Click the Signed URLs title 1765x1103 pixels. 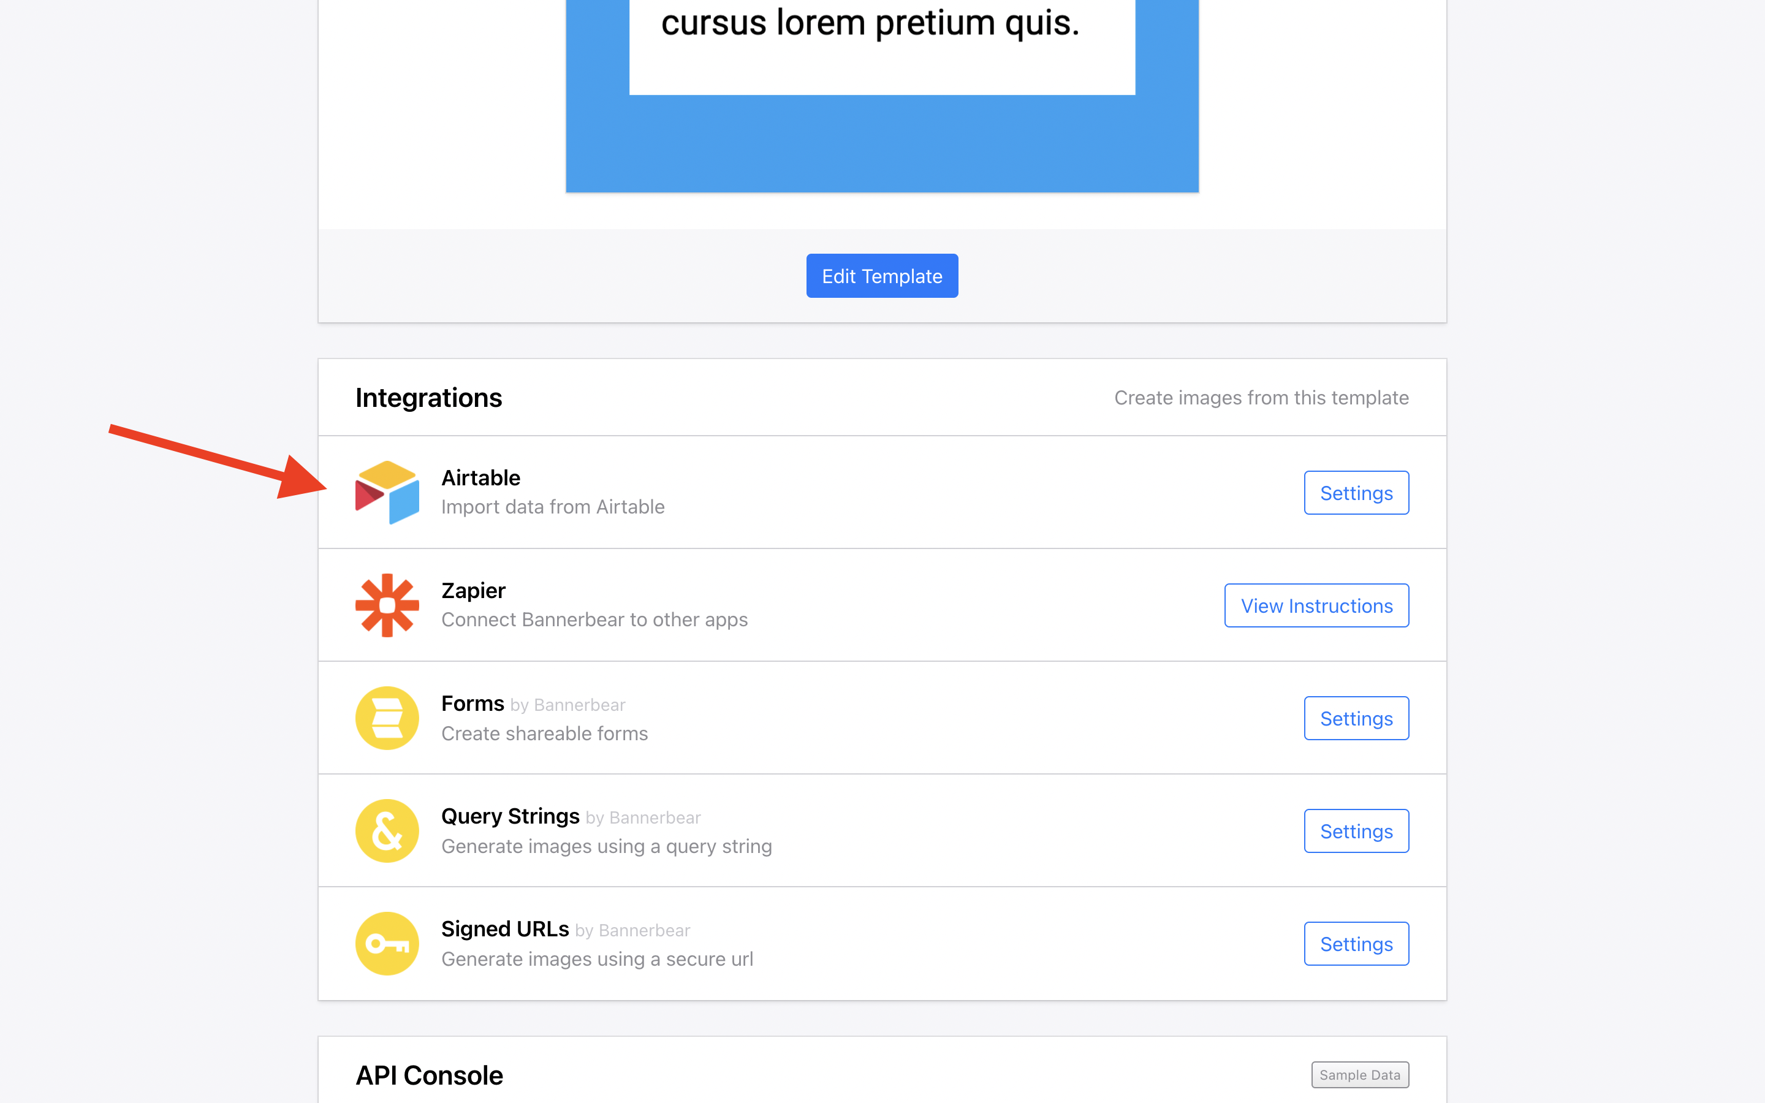505,928
